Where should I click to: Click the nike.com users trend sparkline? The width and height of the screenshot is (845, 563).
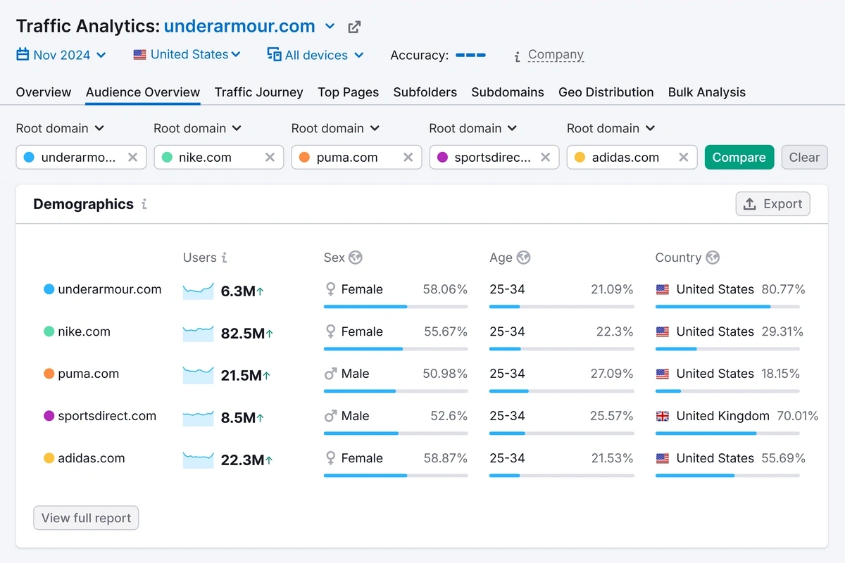(198, 334)
